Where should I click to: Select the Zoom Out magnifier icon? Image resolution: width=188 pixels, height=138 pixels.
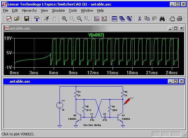pyautogui.click(x=79, y=19)
